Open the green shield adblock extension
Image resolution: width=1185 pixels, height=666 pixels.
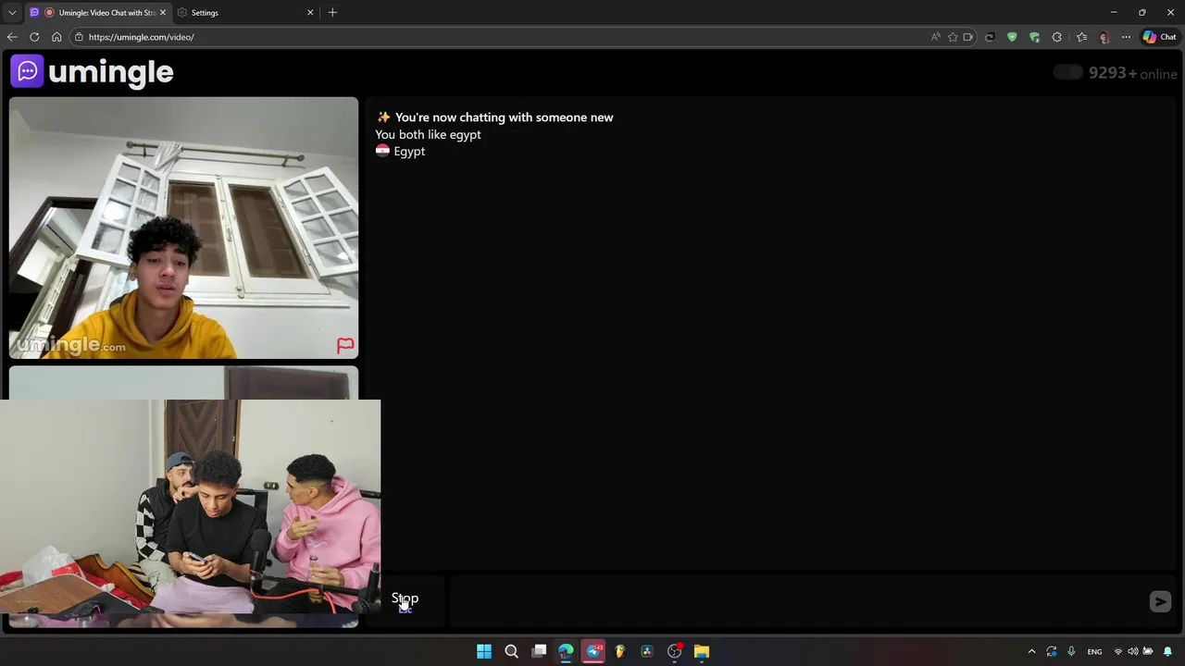point(1012,37)
